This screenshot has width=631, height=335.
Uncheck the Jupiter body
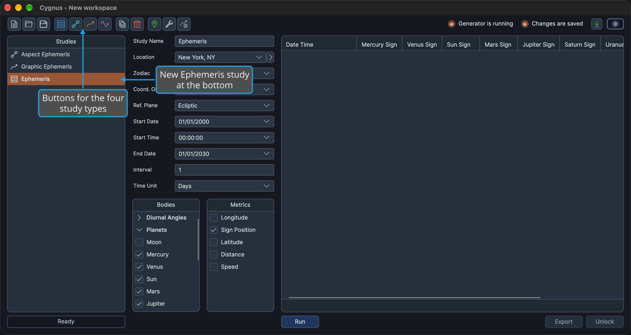pyautogui.click(x=139, y=304)
